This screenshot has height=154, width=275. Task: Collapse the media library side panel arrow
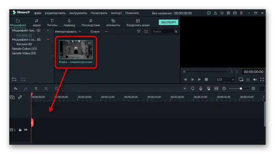point(53,56)
